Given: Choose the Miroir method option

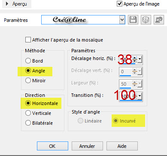Looking at the screenshot, I should point(28,81).
